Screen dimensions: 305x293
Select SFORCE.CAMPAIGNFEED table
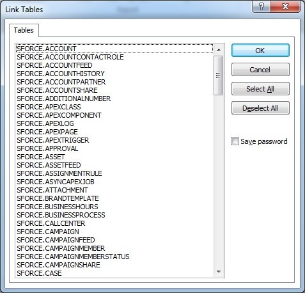click(114, 240)
